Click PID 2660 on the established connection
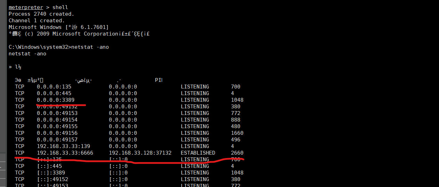The width and height of the screenshot is (439, 187). [x=237, y=153]
